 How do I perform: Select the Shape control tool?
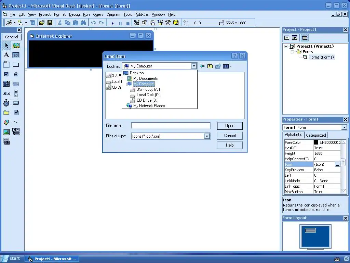pos(6,122)
